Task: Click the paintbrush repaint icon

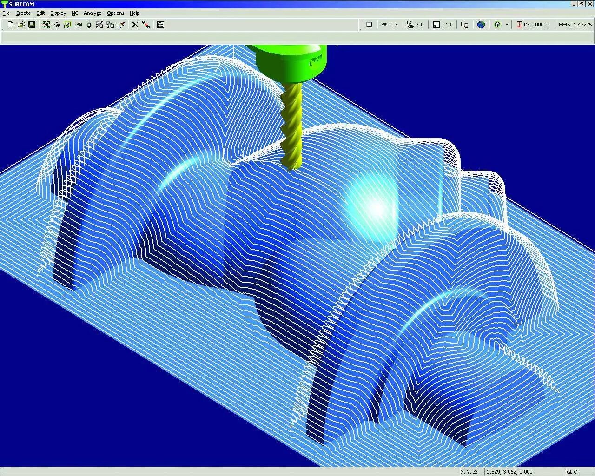Action: [121, 25]
